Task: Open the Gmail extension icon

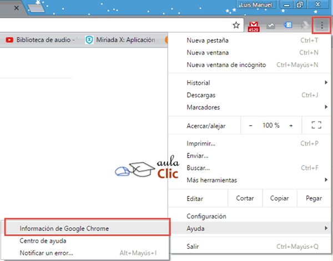Action: coord(253,26)
